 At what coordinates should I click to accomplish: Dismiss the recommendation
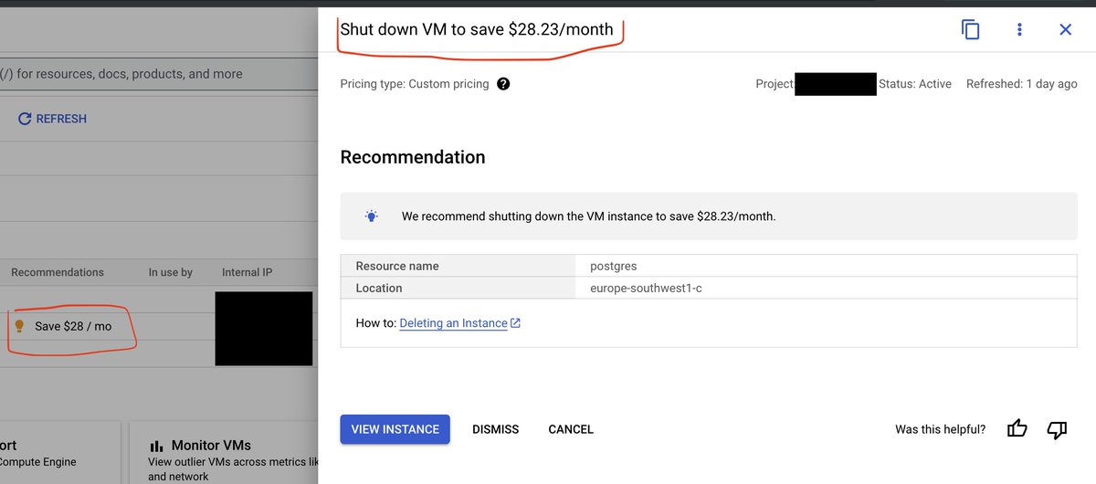pos(495,429)
